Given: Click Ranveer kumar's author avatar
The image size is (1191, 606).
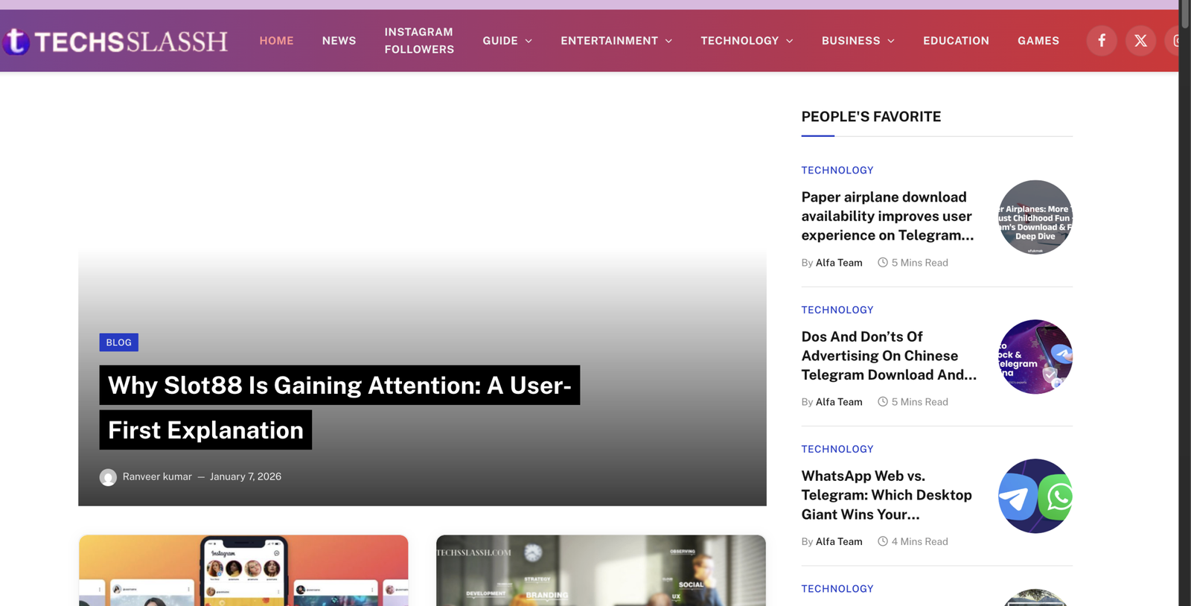Looking at the screenshot, I should (108, 477).
